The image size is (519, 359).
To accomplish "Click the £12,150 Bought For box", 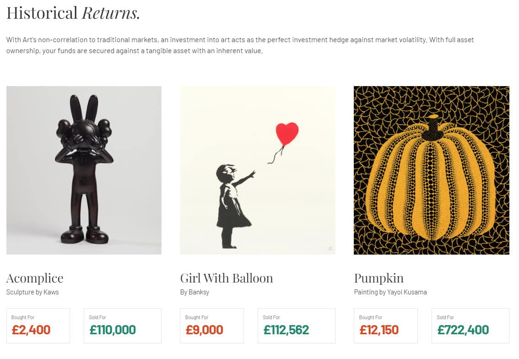I will [386, 326].
